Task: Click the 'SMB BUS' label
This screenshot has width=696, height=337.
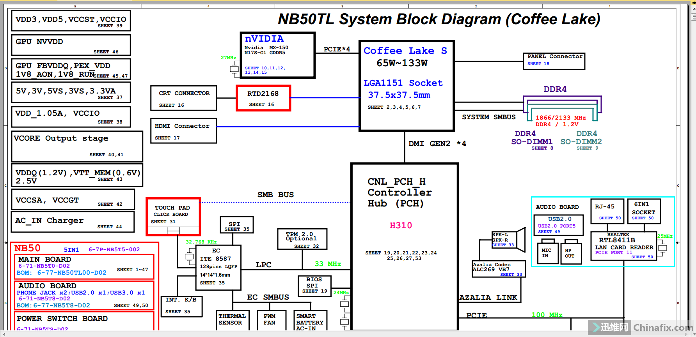Action: (275, 194)
